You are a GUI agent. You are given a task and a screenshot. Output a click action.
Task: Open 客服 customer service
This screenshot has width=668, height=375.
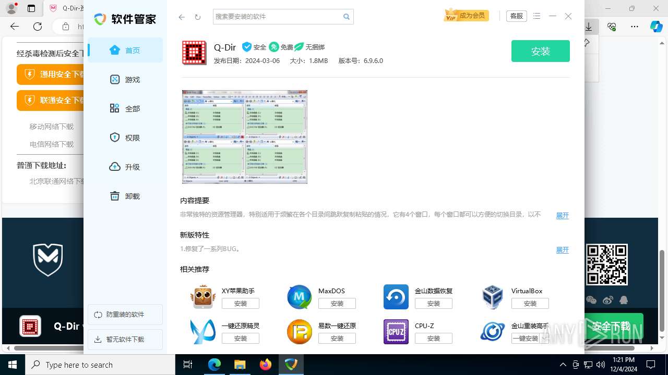(x=517, y=16)
